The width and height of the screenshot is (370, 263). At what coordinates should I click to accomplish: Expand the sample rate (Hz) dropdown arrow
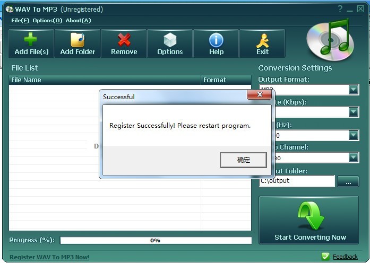tap(354, 135)
